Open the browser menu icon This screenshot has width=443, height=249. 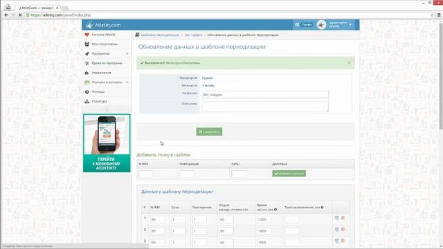coord(439,15)
